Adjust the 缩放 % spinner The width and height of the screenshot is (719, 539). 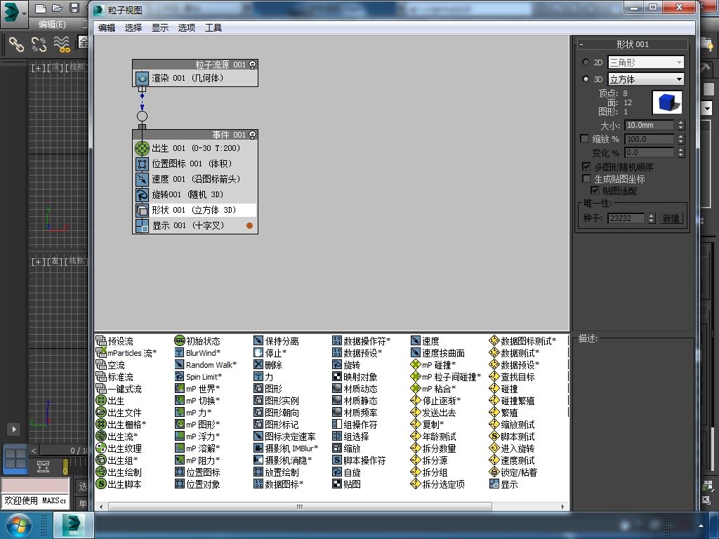tap(681, 139)
